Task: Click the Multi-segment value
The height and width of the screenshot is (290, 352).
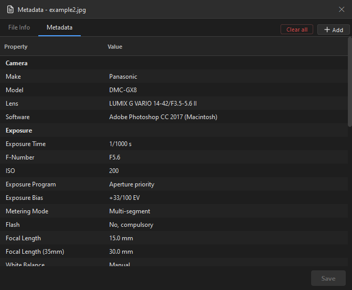Action: click(x=129, y=211)
